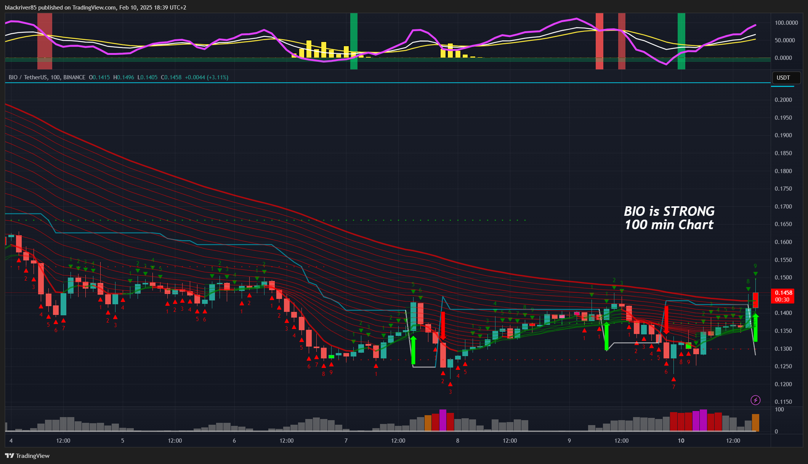Image resolution: width=808 pixels, height=464 pixels.
Task: Click the bold 10 date label on time axis
Action: pos(681,441)
